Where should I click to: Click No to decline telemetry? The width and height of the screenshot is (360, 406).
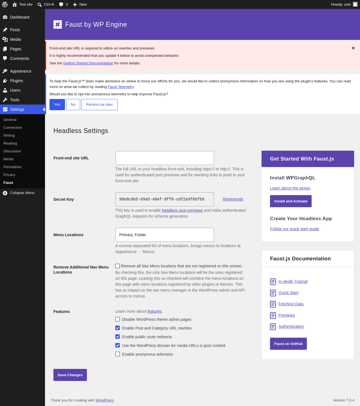coord(73,105)
